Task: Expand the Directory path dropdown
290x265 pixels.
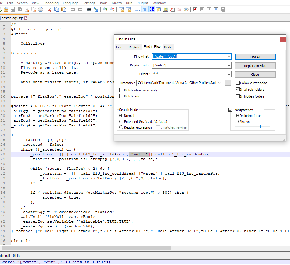Action: (x=219, y=83)
